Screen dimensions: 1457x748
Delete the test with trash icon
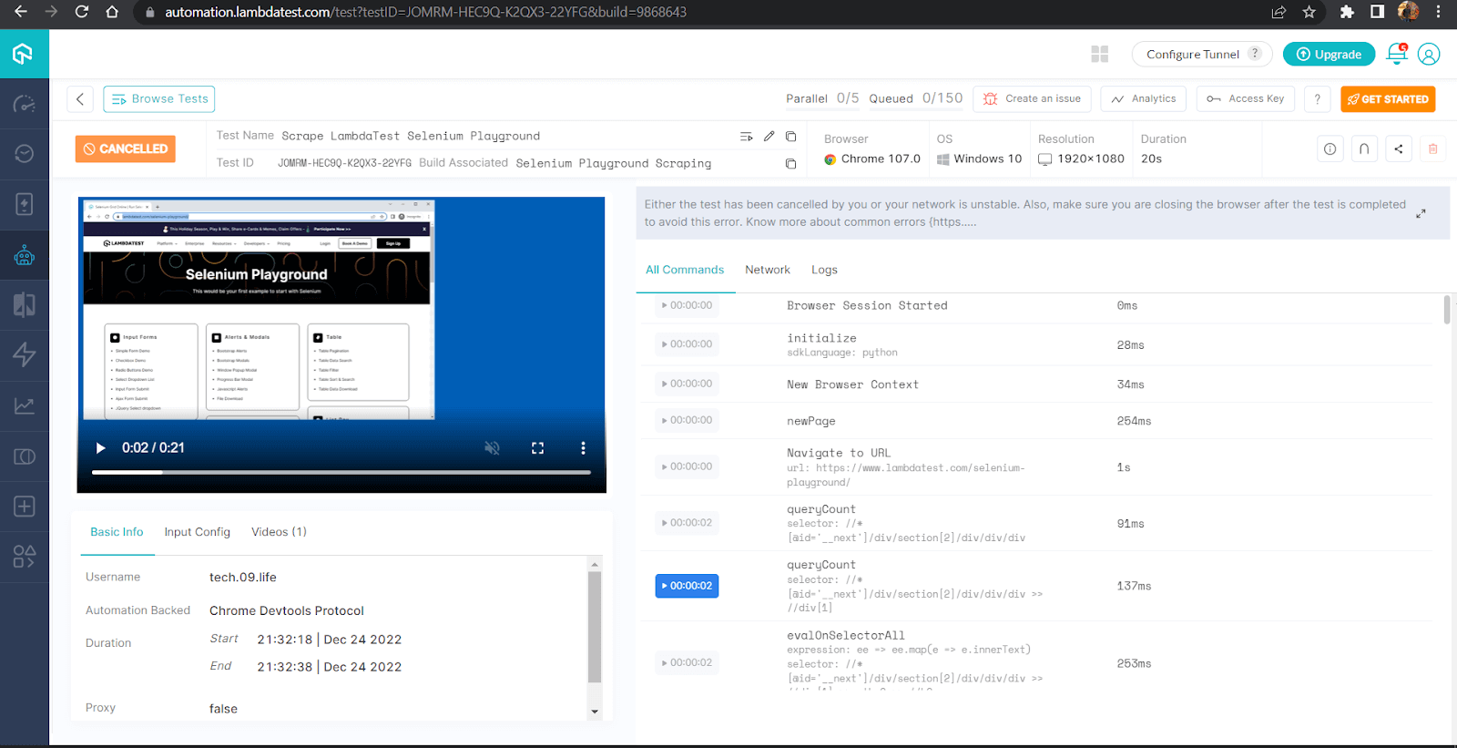1432,149
